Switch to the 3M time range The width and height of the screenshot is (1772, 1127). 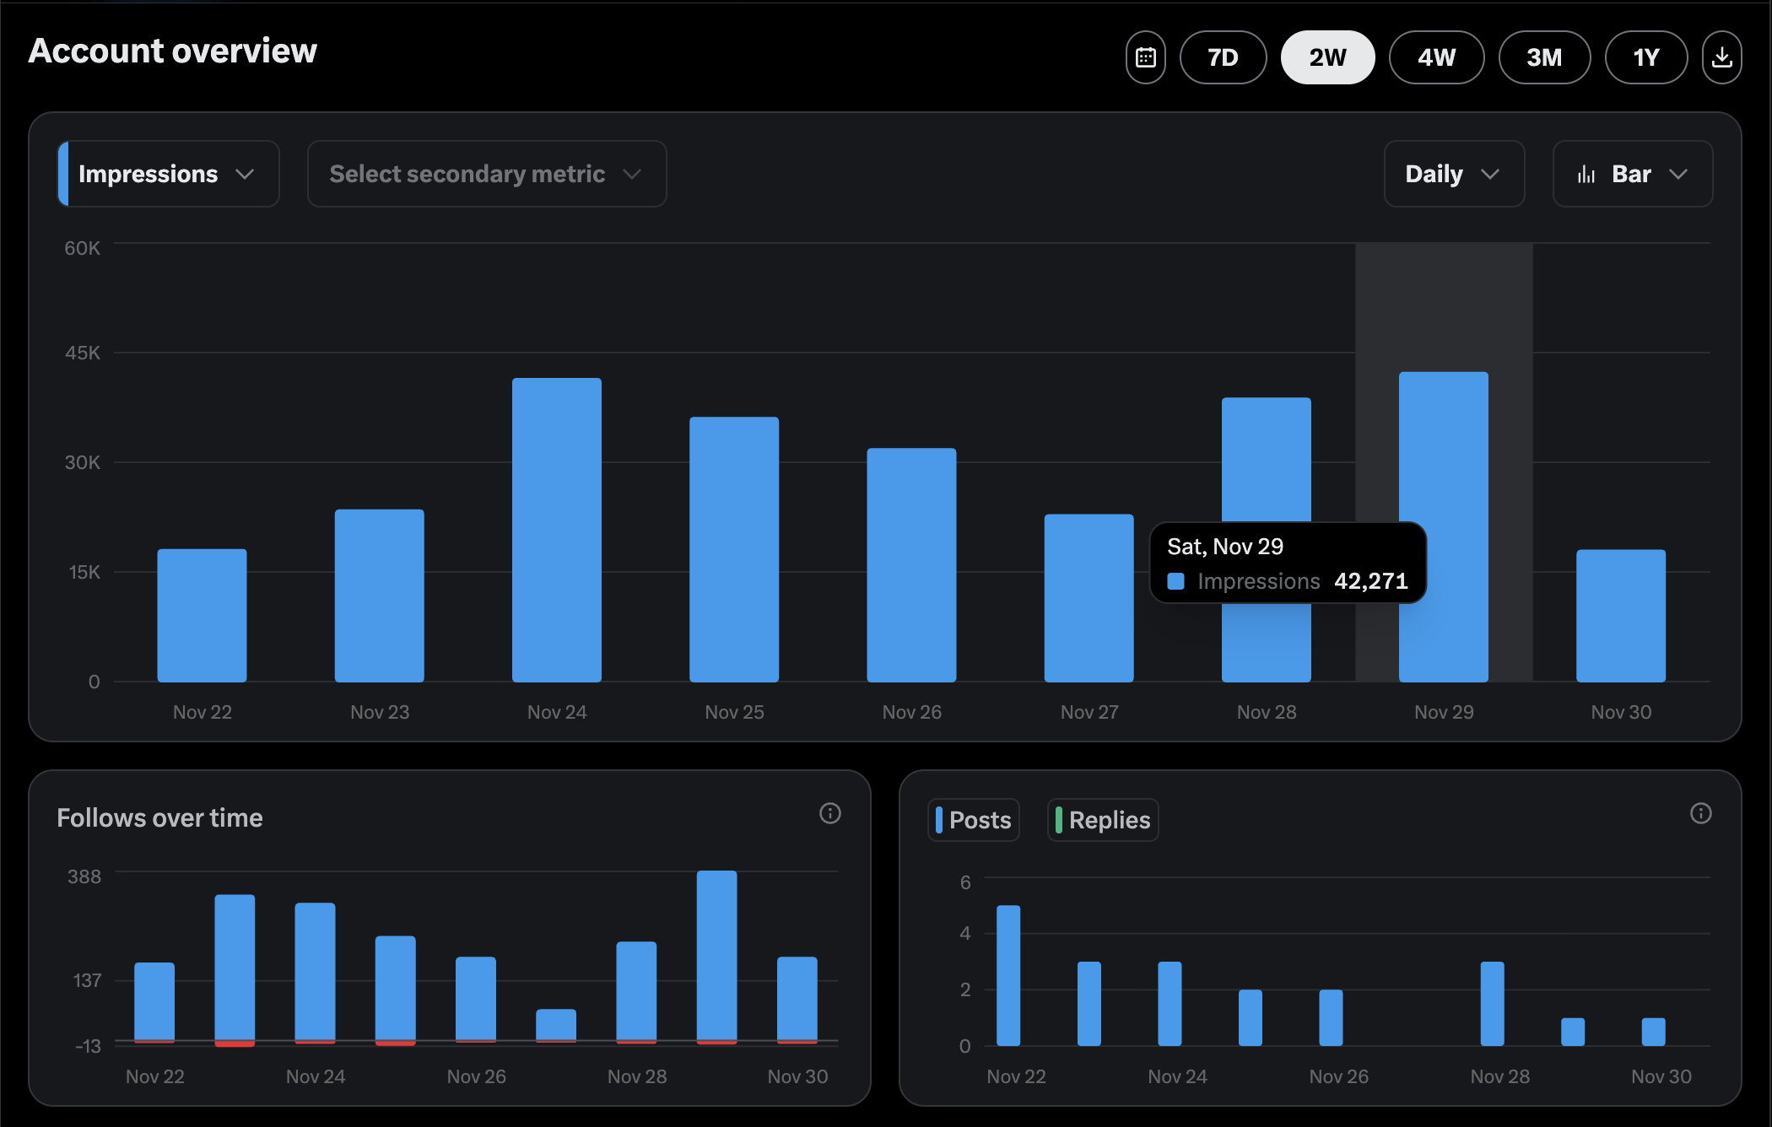pyautogui.click(x=1544, y=57)
